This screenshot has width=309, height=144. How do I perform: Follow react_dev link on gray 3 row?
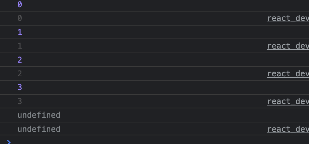(288, 102)
